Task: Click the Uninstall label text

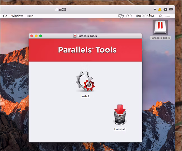Action: [x=120, y=129]
